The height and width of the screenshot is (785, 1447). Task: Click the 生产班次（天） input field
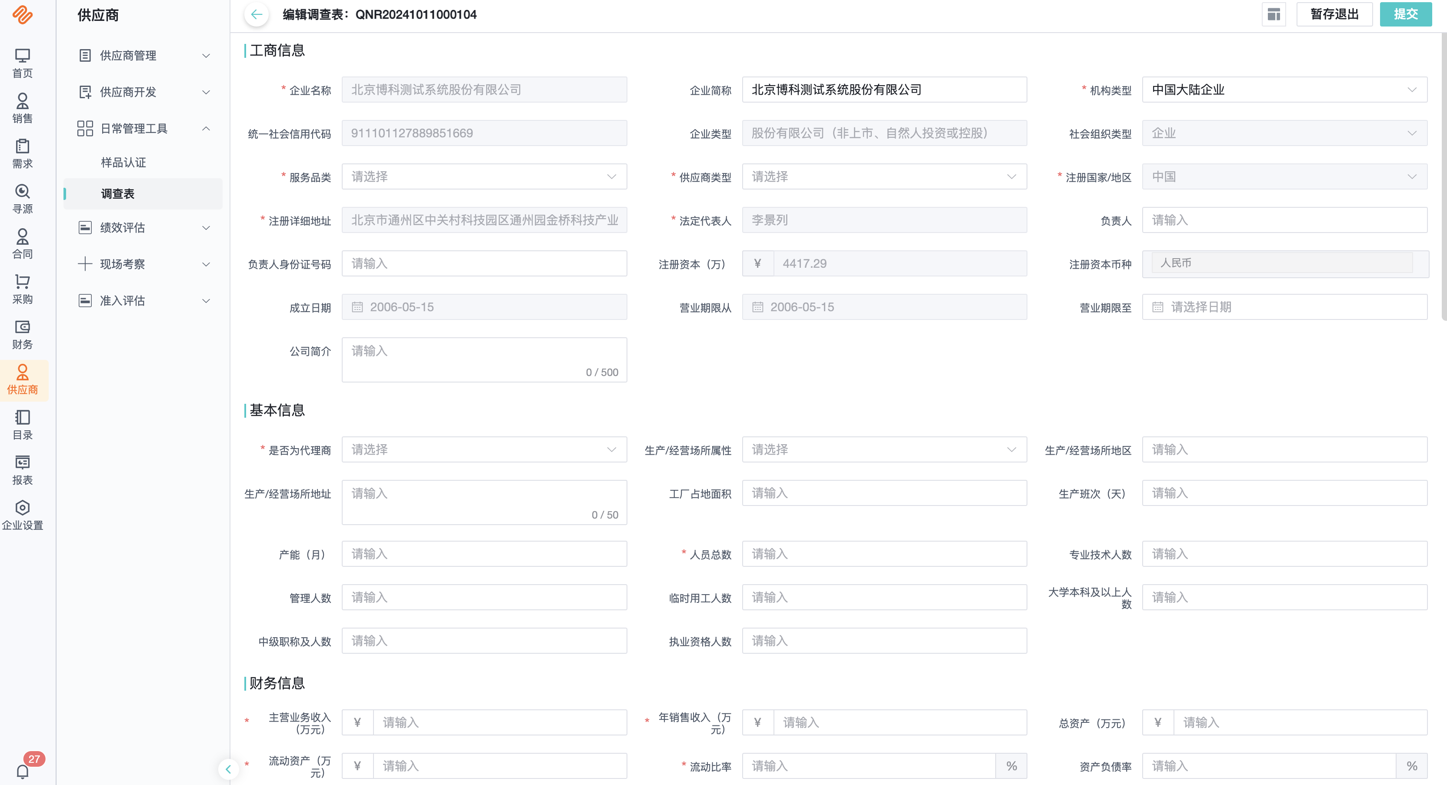(x=1284, y=493)
